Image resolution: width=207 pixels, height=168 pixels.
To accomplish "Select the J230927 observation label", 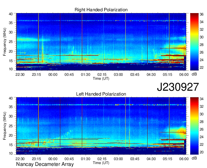I will click(x=178, y=87).
